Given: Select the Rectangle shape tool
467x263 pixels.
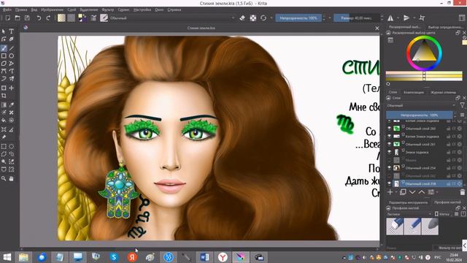Looking at the screenshot, I should pyautogui.click(x=4, y=56).
